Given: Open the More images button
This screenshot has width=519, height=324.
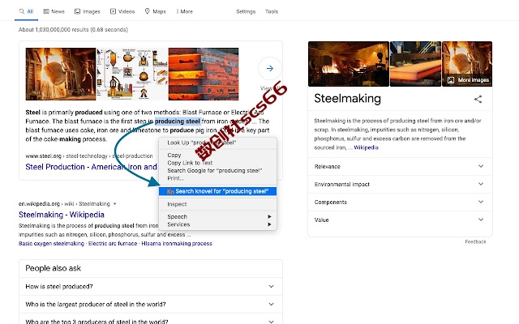Looking at the screenshot, I should pos(469,80).
